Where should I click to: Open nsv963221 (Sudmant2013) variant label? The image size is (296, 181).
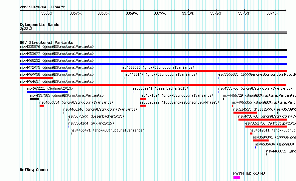pyautogui.click(x=50, y=88)
